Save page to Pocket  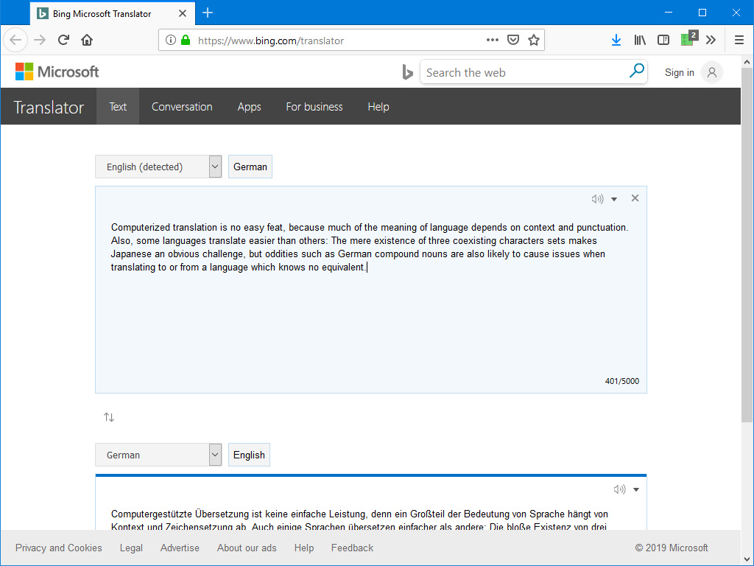coord(513,40)
